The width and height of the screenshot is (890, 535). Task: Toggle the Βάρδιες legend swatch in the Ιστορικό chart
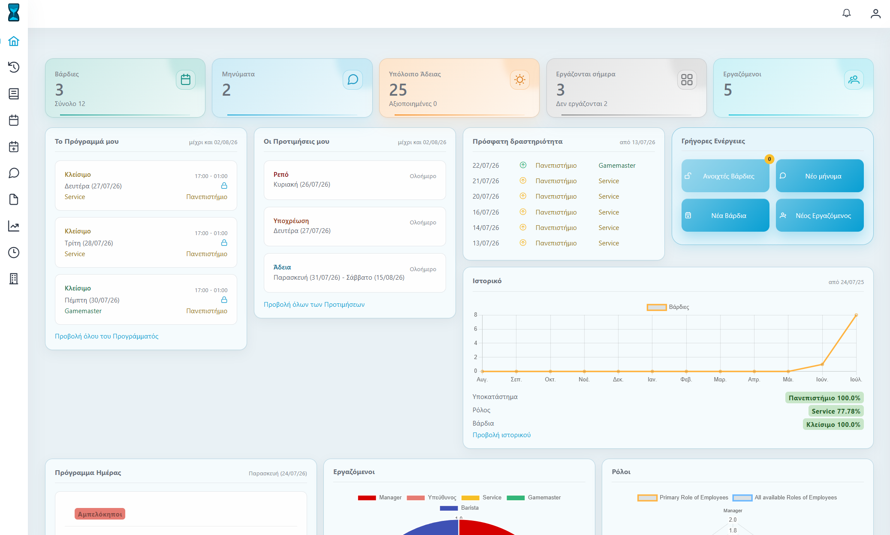point(656,307)
